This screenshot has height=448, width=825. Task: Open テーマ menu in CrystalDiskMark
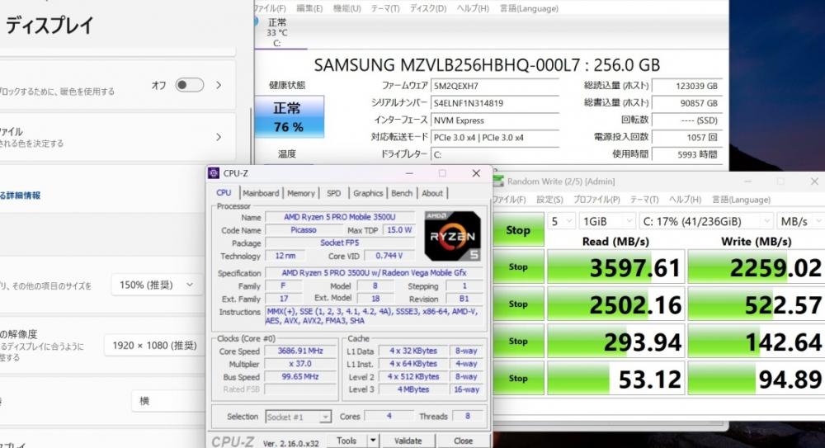pos(644,200)
